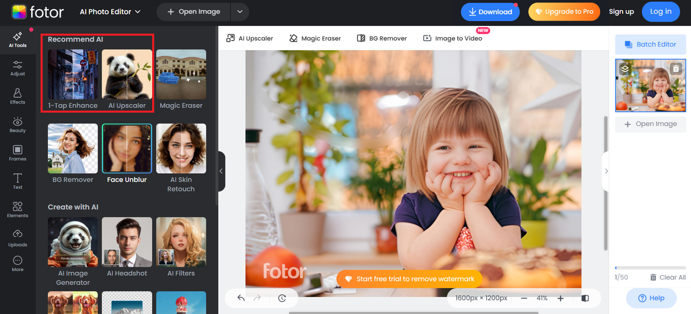Select the girl image thumbnail in right panel
The width and height of the screenshot is (691, 314).
(651, 85)
